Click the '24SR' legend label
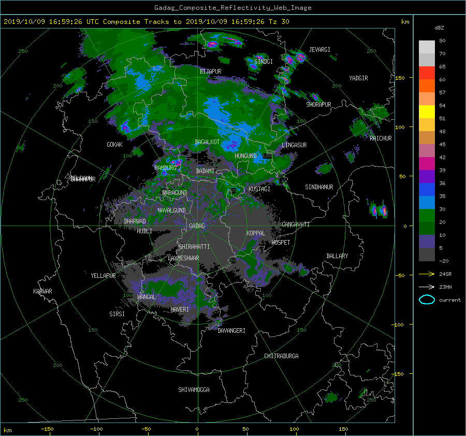The height and width of the screenshot is (436, 466). click(445, 274)
